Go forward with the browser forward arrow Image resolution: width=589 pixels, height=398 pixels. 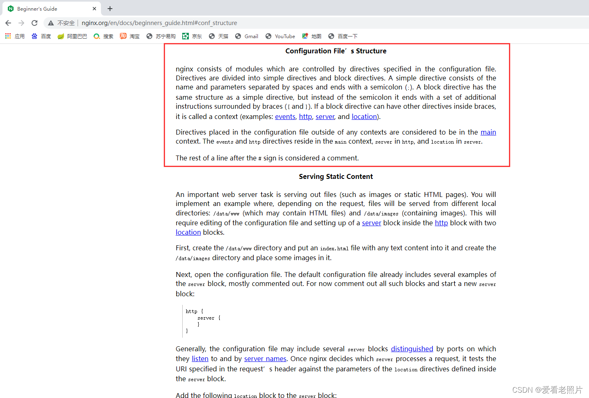(x=21, y=23)
